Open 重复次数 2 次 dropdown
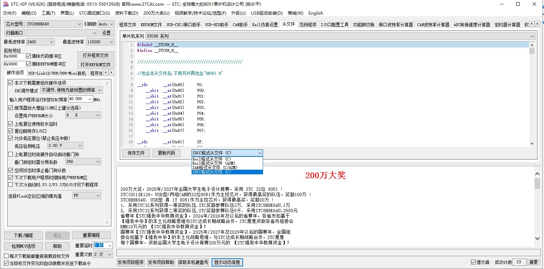The image size is (544, 269). (103, 254)
